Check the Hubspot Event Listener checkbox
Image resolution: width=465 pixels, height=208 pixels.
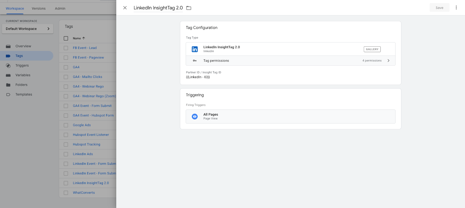(66, 135)
